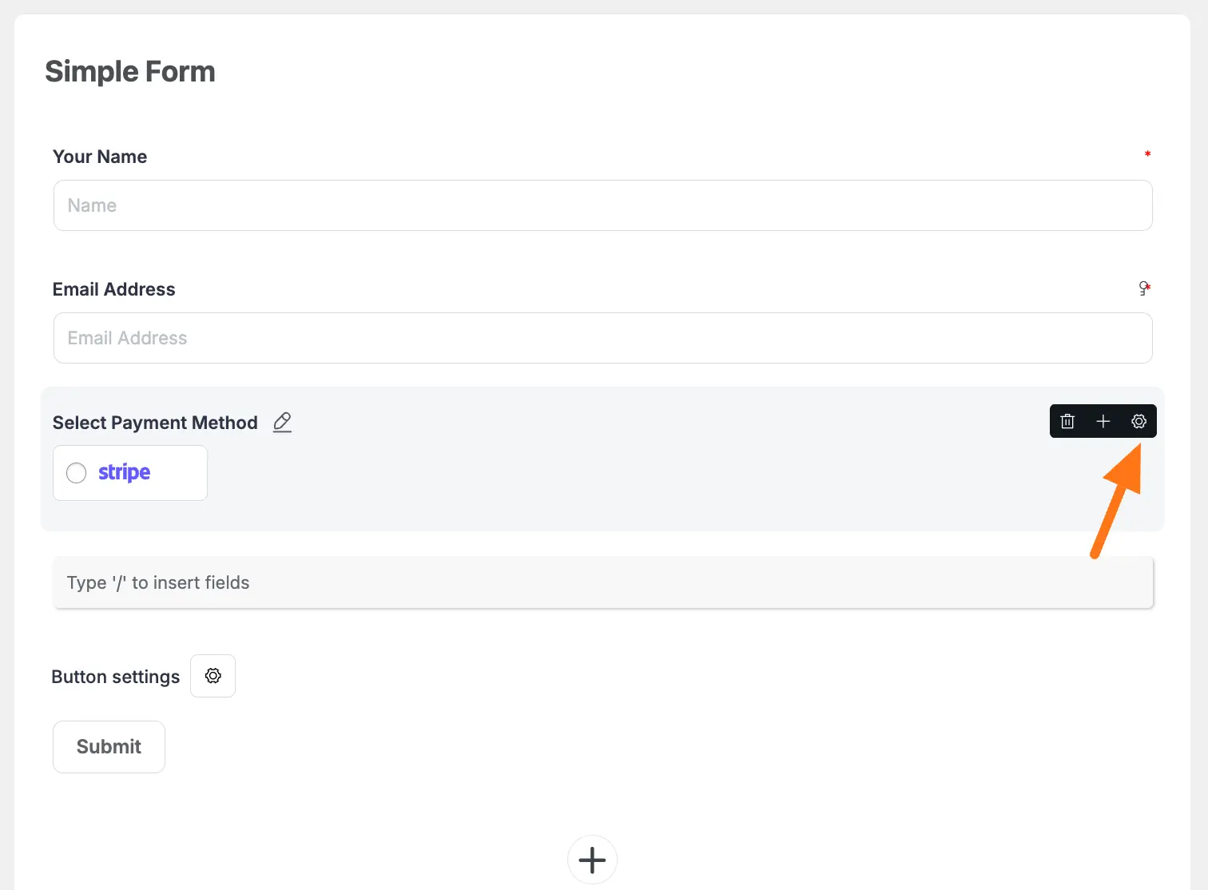Open the Button settings gear icon
1208x890 pixels.
[x=213, y=676]
